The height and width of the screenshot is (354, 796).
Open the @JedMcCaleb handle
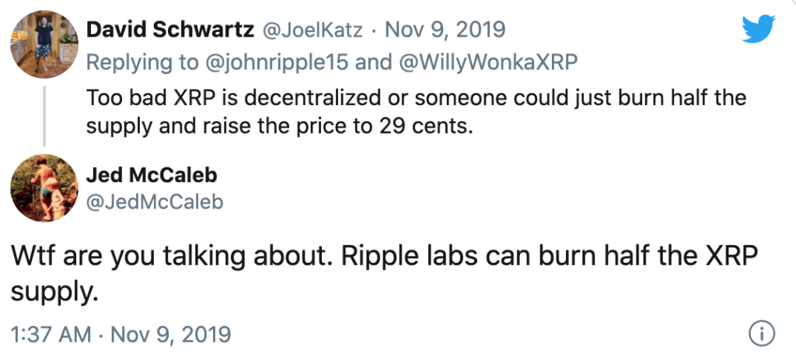click(155, 202)
